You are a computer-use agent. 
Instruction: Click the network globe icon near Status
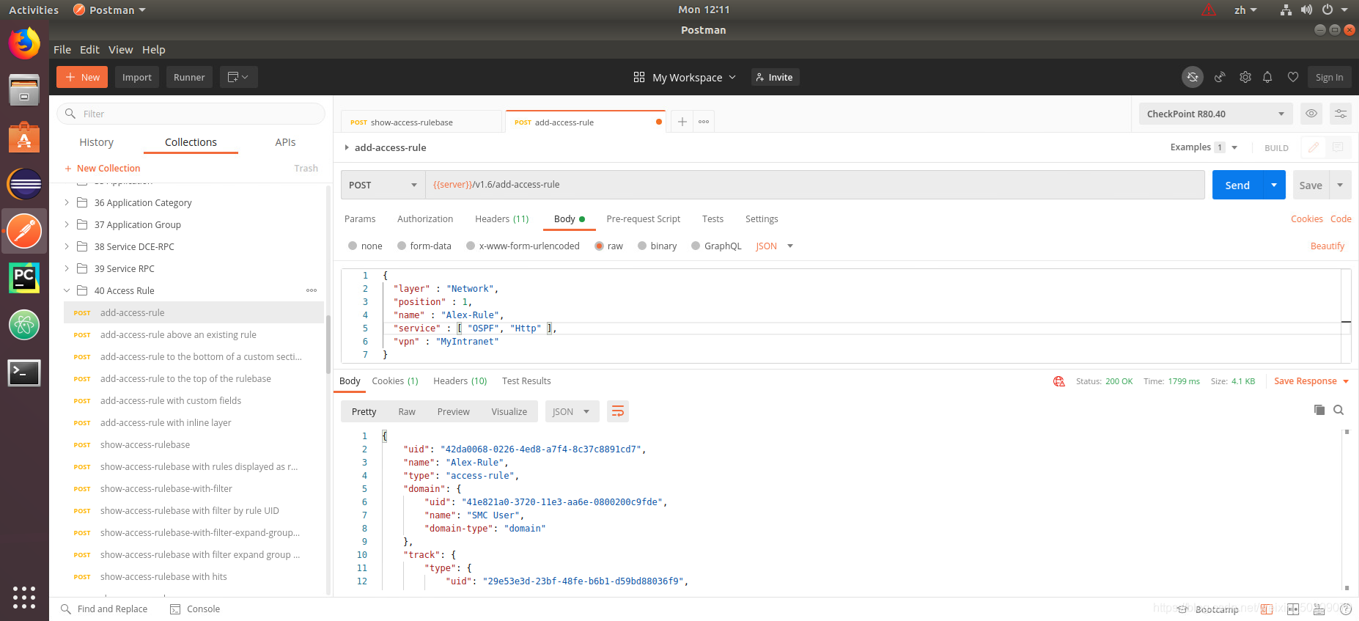pyautogui.click(x=1058, y=381)
